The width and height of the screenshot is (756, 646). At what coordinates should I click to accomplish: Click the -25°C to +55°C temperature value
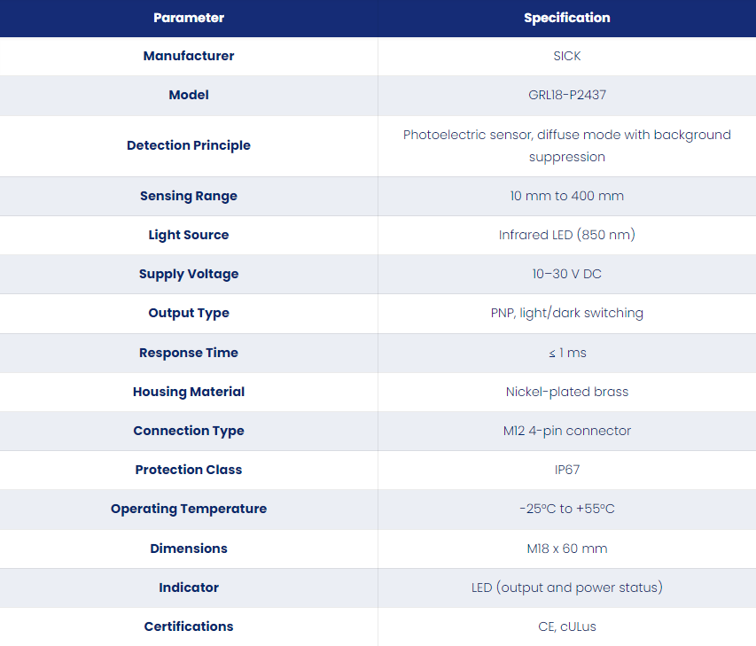(567, 509)
